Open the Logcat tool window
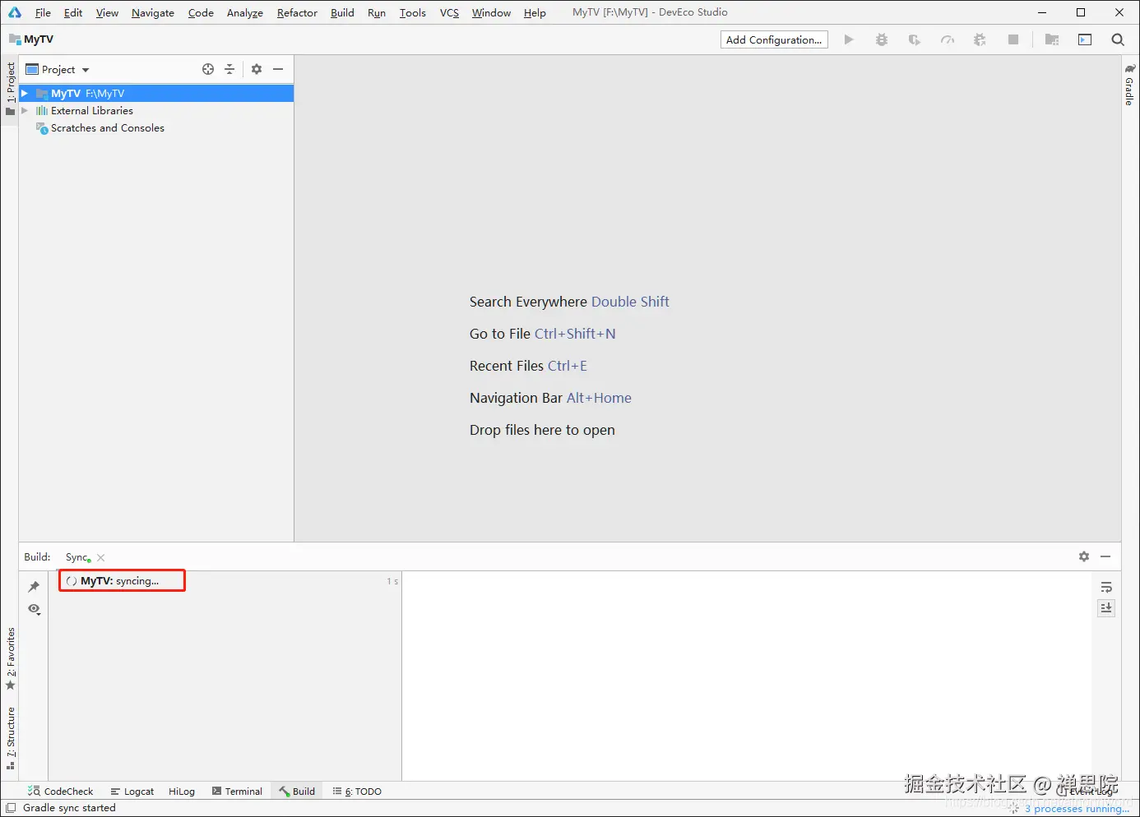Image resolution: width=1140 pixels, height=817 pixels. click(132, 792)
